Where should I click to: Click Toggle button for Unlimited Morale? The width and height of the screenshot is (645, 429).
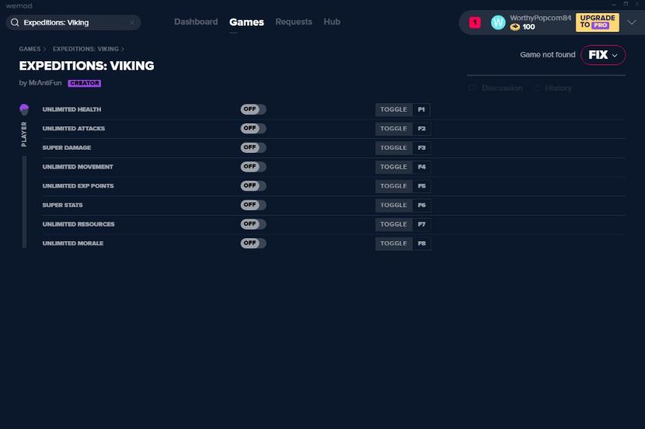pyautogui.click(x=394, y=244)
